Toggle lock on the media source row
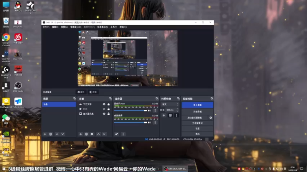Screen dimensions: 307x172 (109, 109)
